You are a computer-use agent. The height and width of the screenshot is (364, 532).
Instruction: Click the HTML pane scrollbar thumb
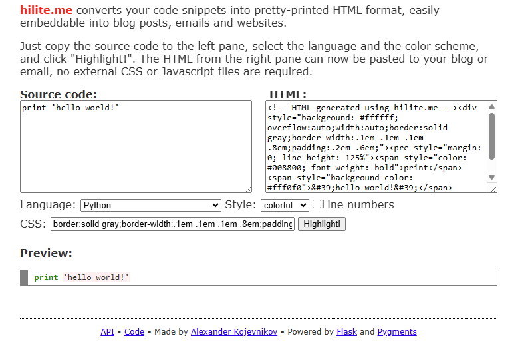pyautogui.click(x=492, y=136)
